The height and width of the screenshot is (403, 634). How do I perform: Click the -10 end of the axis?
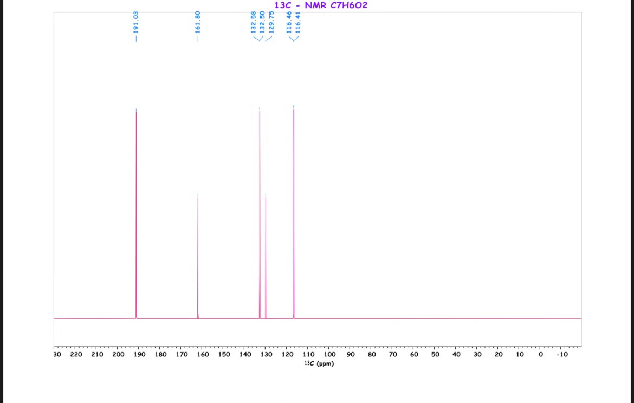click(562, 354)
